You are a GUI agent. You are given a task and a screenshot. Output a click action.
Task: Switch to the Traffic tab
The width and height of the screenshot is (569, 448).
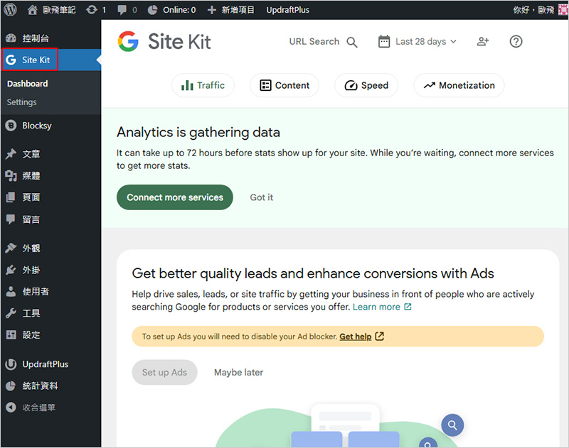click(x=203, y=85)
